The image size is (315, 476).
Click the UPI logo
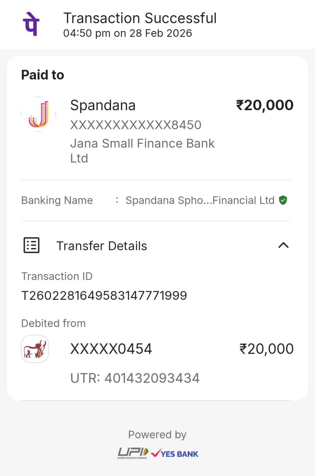pos(133,453)
